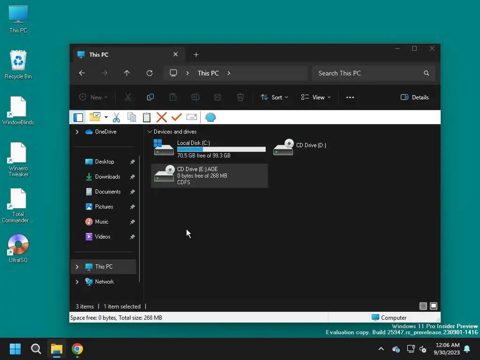Open Pictures in the navigation pane
Image resolution: width=480 pixels, height=360 pixels.
pyautogui.click(x=104, y=207)
